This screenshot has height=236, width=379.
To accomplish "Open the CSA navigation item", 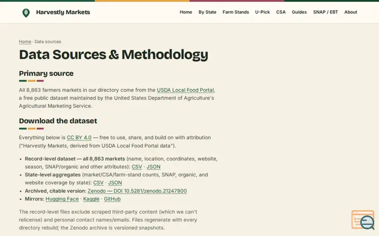I will pos(281,12).
